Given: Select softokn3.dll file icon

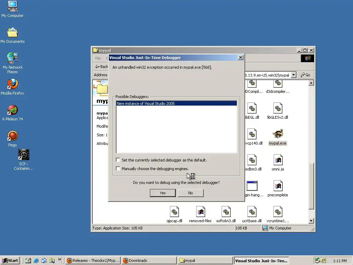Looking at the screenshot, I should 226,212.
